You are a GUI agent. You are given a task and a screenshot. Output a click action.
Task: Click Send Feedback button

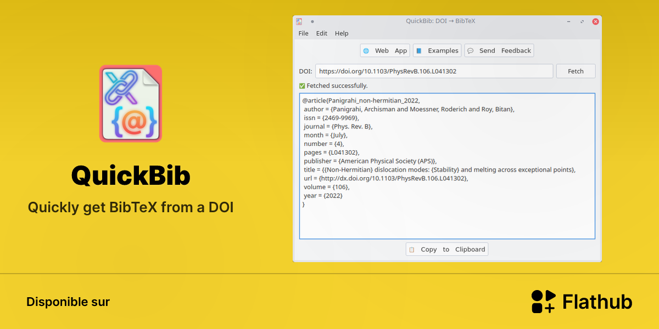coord(499,50)
